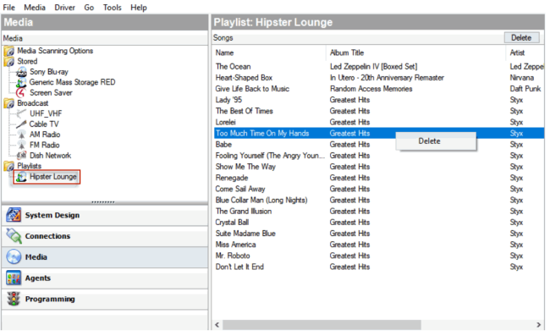550x336 pixels.
Task: Click the Stored folder icon
Action: (x=9, y=62)
